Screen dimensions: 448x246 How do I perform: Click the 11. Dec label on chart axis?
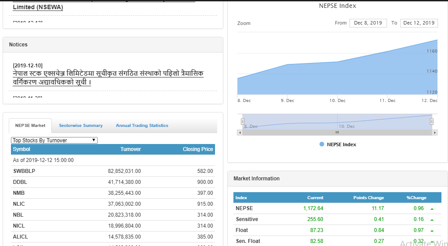[388, 101]
